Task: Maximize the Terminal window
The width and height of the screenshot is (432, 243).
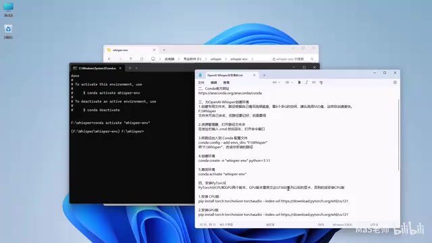Action: tap(304, 67)
